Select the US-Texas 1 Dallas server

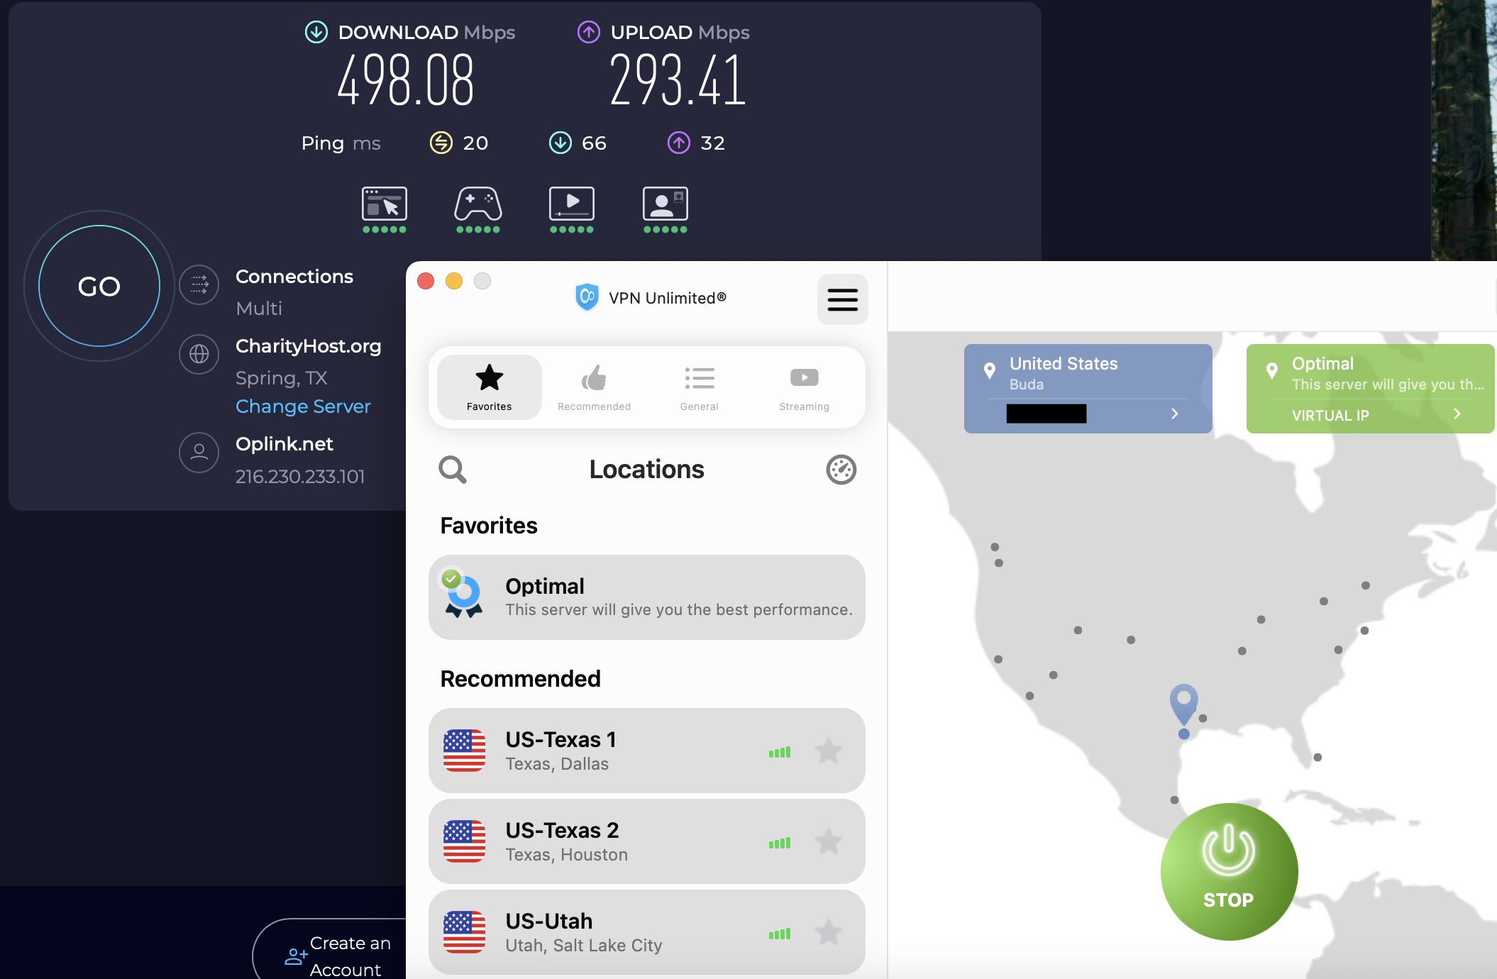click(646, 751)
